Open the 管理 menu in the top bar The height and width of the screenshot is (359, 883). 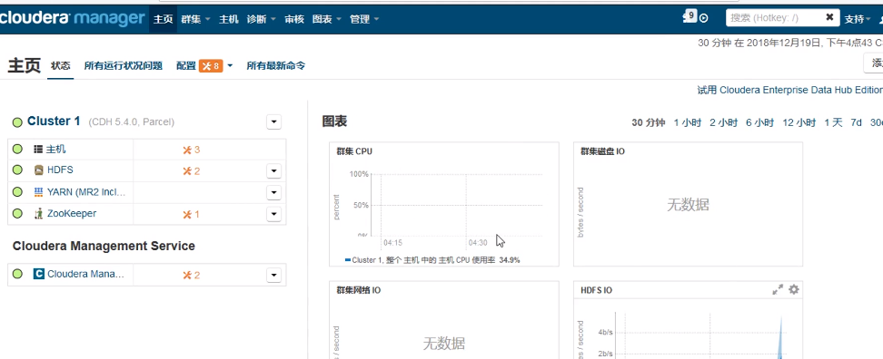(x=364, y=19)
